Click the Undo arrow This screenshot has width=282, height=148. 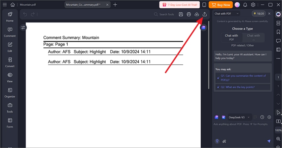[x=25, y=14]
